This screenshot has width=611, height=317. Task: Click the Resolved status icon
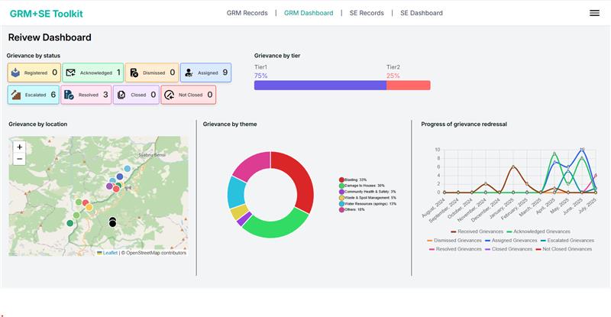70,95
